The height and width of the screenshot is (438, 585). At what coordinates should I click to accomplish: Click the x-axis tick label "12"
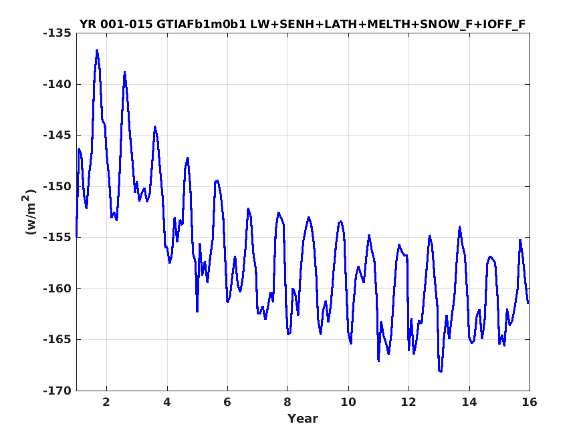(x=408, y=402)
